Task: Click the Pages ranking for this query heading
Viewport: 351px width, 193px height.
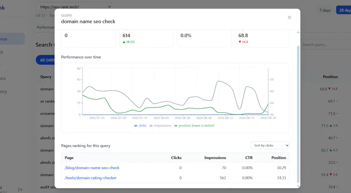Action: (x=86, y=146)
